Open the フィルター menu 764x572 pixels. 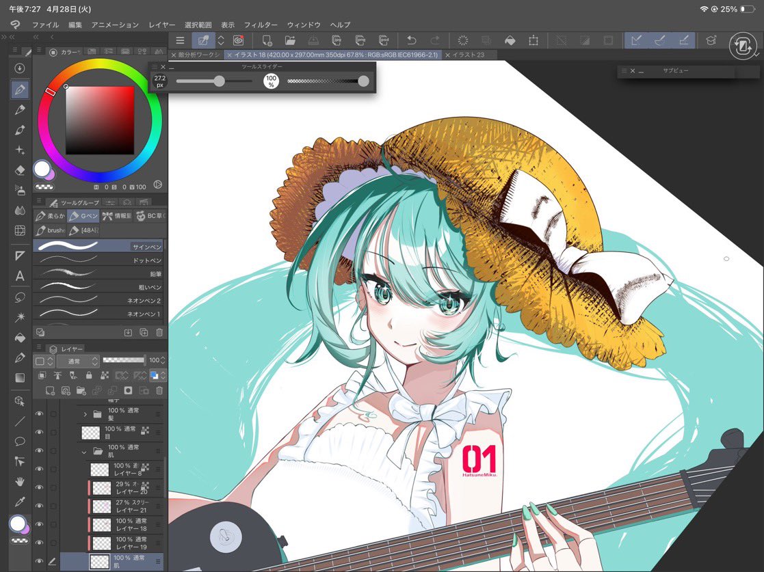tap(260, 25)
